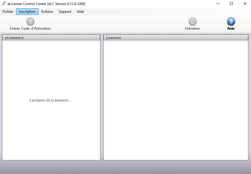251x174 pixels.
Task: Open the Support menu
Action: (x=65, y=12)
